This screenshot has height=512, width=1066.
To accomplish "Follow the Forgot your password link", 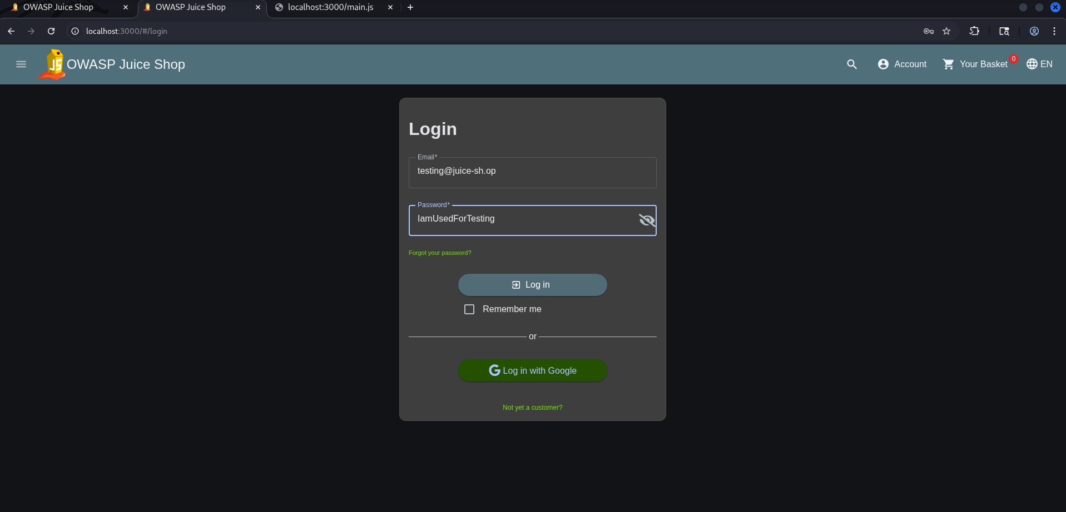I will [440, 253].
